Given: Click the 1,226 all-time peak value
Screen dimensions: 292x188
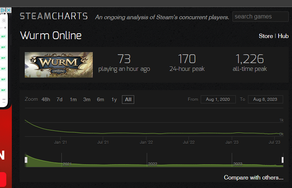Looking at the screenshot, I should pyautogui.click(x=249, y=59).
